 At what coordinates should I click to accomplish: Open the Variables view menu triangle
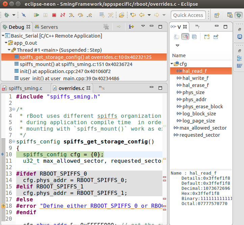(178, 46)
